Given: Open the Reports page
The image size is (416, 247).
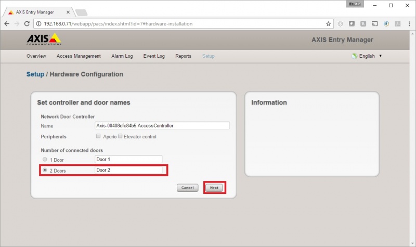Looking at the screenshot, I should pyautogui.click(x=183, y=56).
